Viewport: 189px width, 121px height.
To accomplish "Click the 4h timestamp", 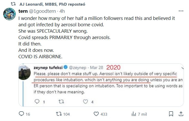I will tap(62, 11).
